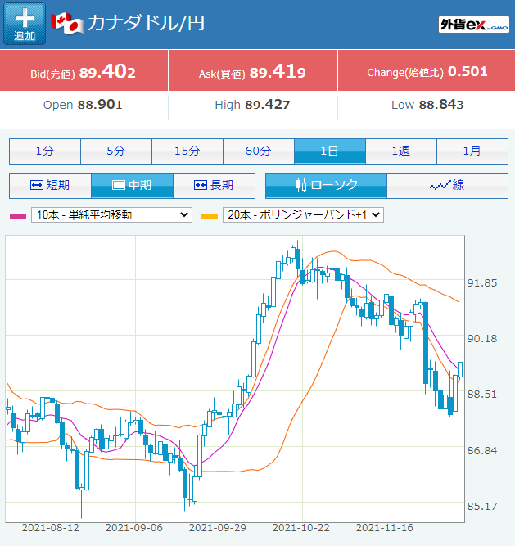The width and height of the screenshot is (515, 546).
Task: Choose the 長期 long-term range
Action: [x=215, y=185]
